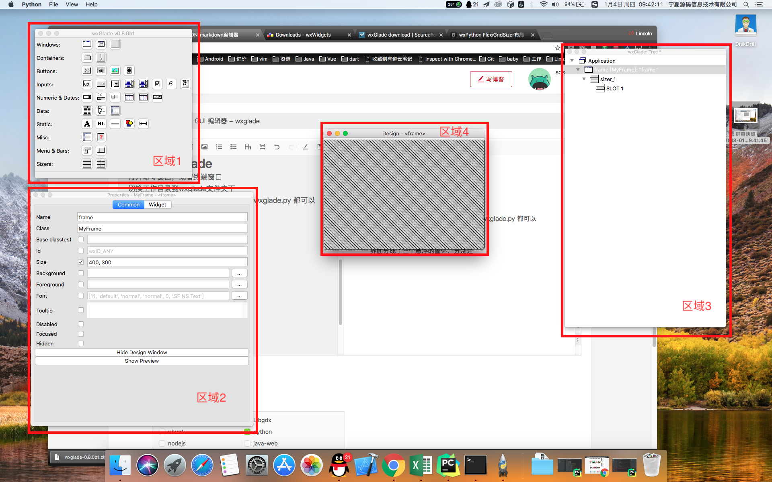
Task: Click the Show Preview button
Action: click(x=142, y=361)
